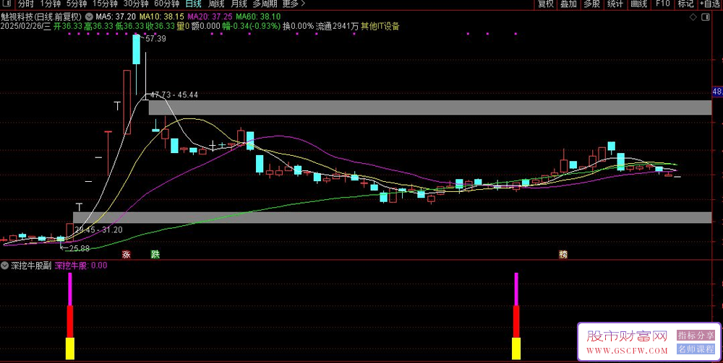Toggle the side panel icon beside the diamond
Screen dimensions: 723x363
[705, 17]
